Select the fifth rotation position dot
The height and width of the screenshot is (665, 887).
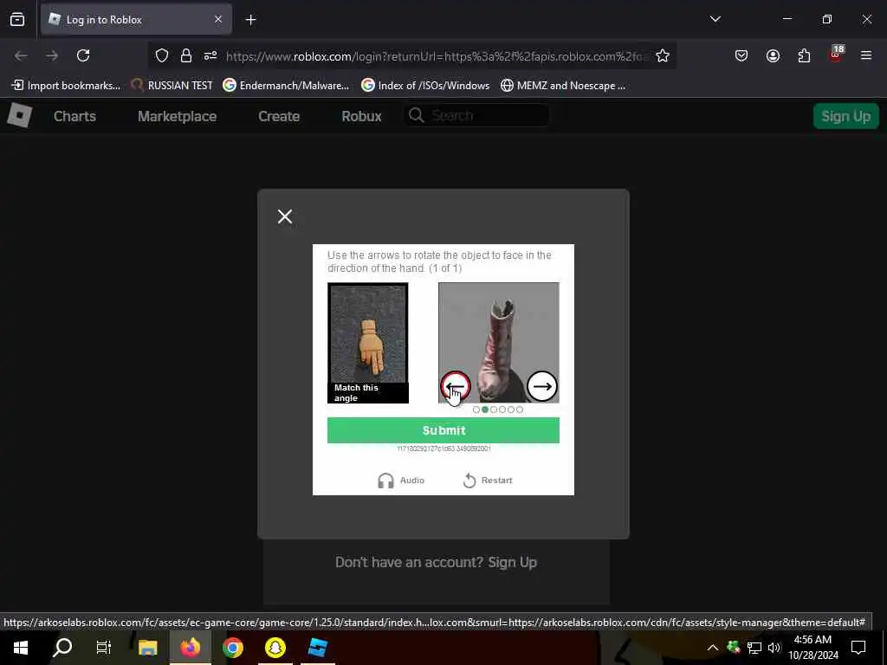[511, 410]
